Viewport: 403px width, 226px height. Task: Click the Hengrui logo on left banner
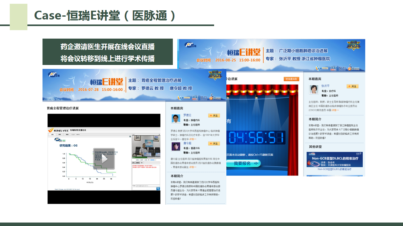click(x=54, y=75)
